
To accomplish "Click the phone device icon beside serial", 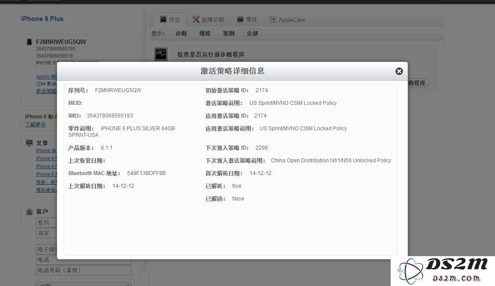I will (29, 42).
